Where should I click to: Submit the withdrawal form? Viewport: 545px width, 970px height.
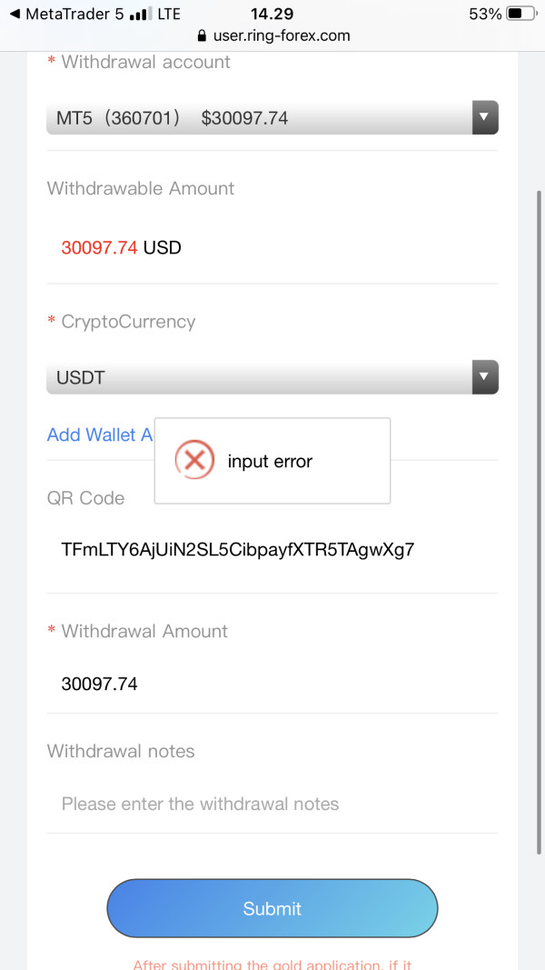point(272,908)
